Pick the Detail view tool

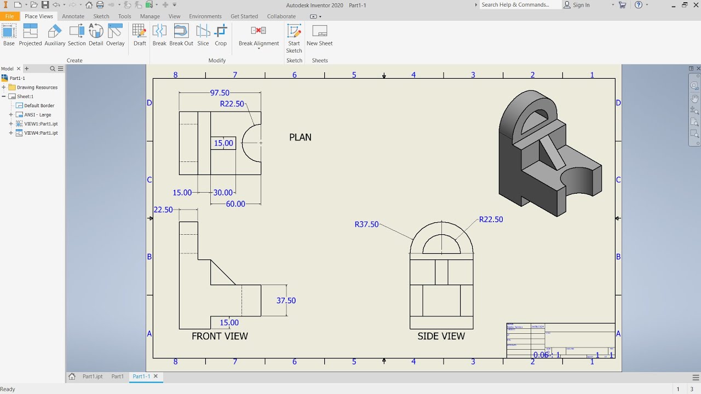coord(96,35)
